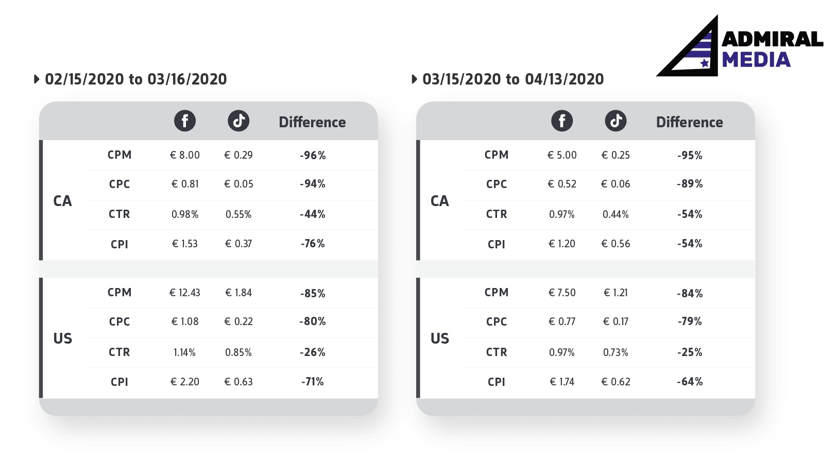The image size is (837, 457).
Task: Click the CA label in the left table
Action: [62, 201]
